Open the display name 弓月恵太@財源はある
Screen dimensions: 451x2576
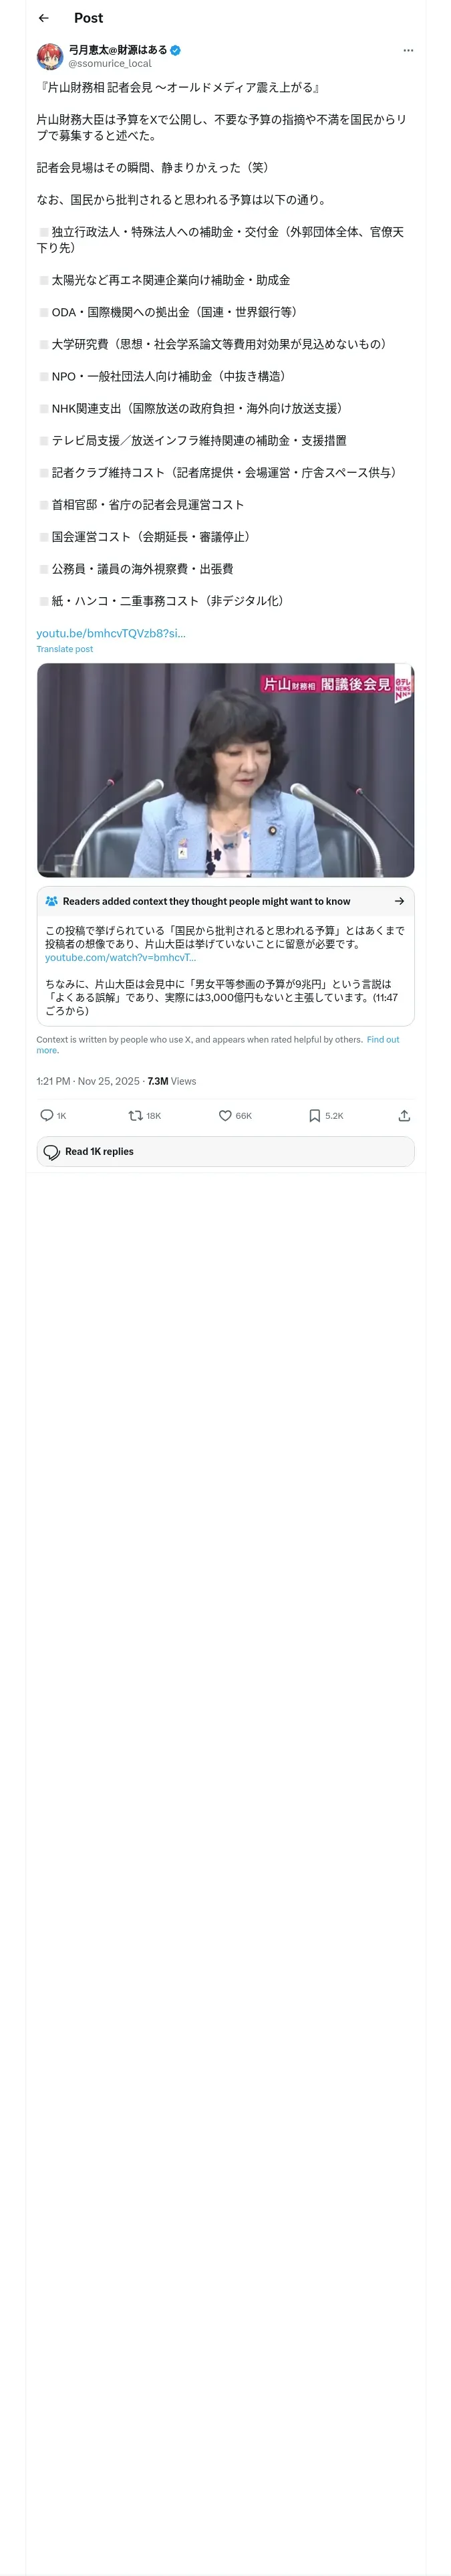pyautogui.click(x=118, y=50)
